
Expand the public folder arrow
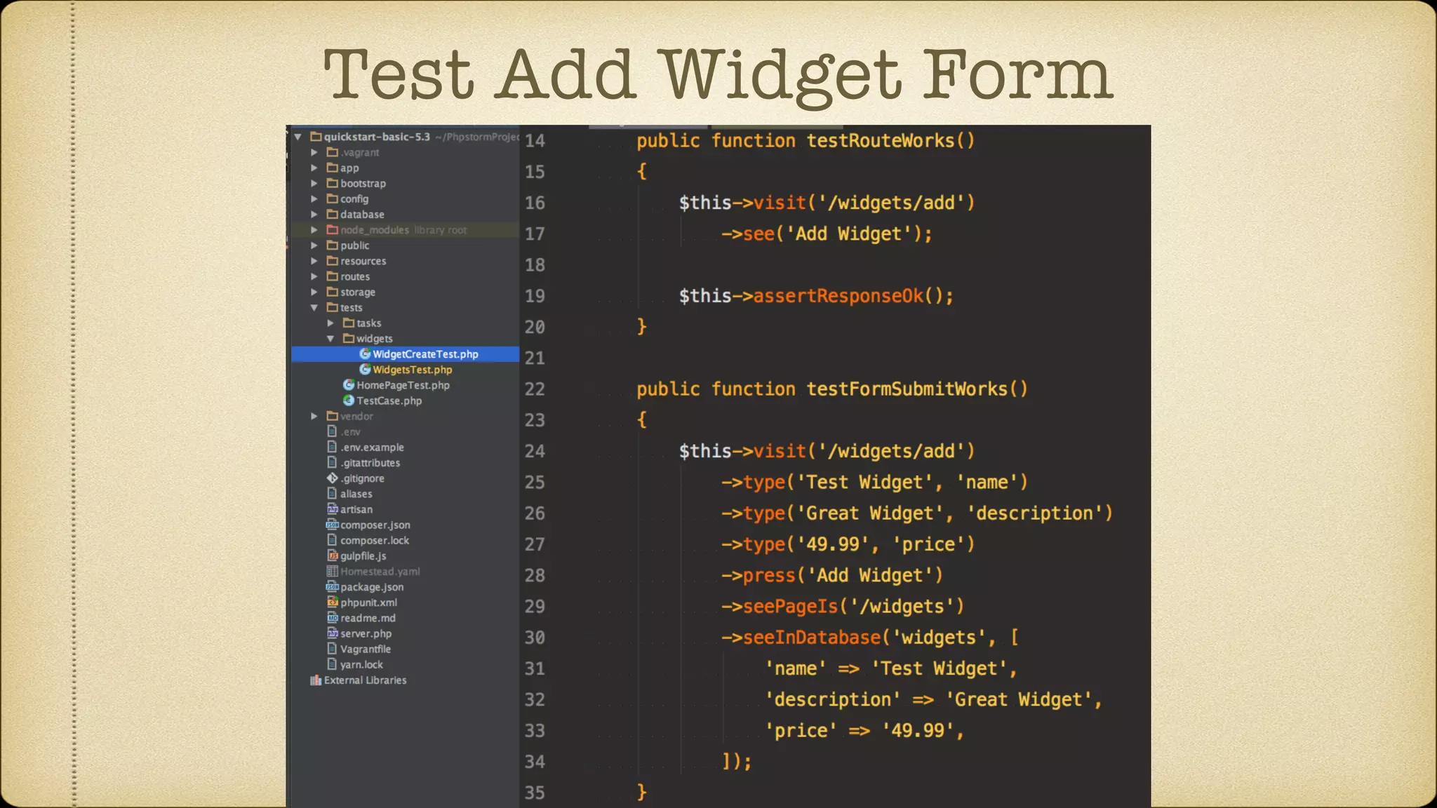pos(314,245)
